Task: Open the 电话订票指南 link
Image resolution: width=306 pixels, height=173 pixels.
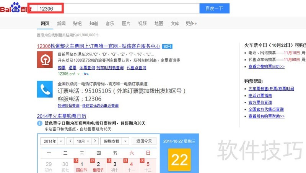Action: 260,96
